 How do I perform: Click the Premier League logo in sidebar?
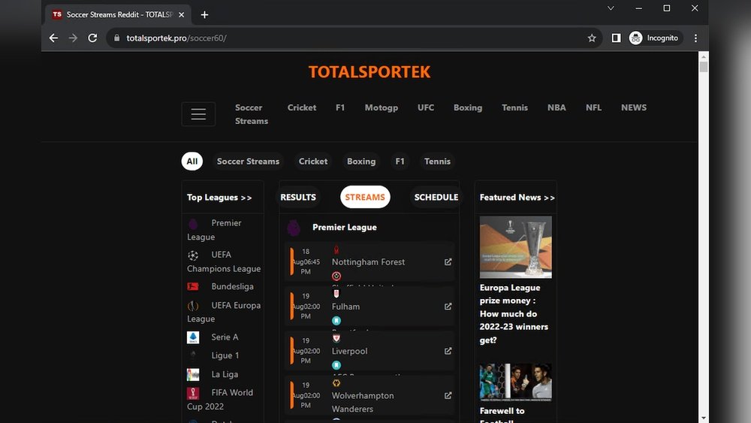193,224
